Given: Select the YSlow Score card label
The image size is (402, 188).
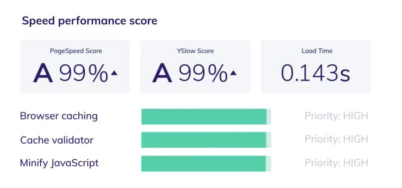Looking at the screenshot, I should pos(195,51).
